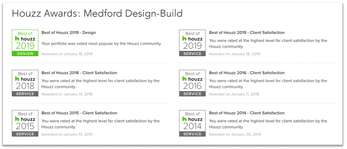Open 'Best of Houzz 2014 - Client Satisfaction' title
Image resolution: width=347 pixels, height=149 pixels.
[246, 113]
